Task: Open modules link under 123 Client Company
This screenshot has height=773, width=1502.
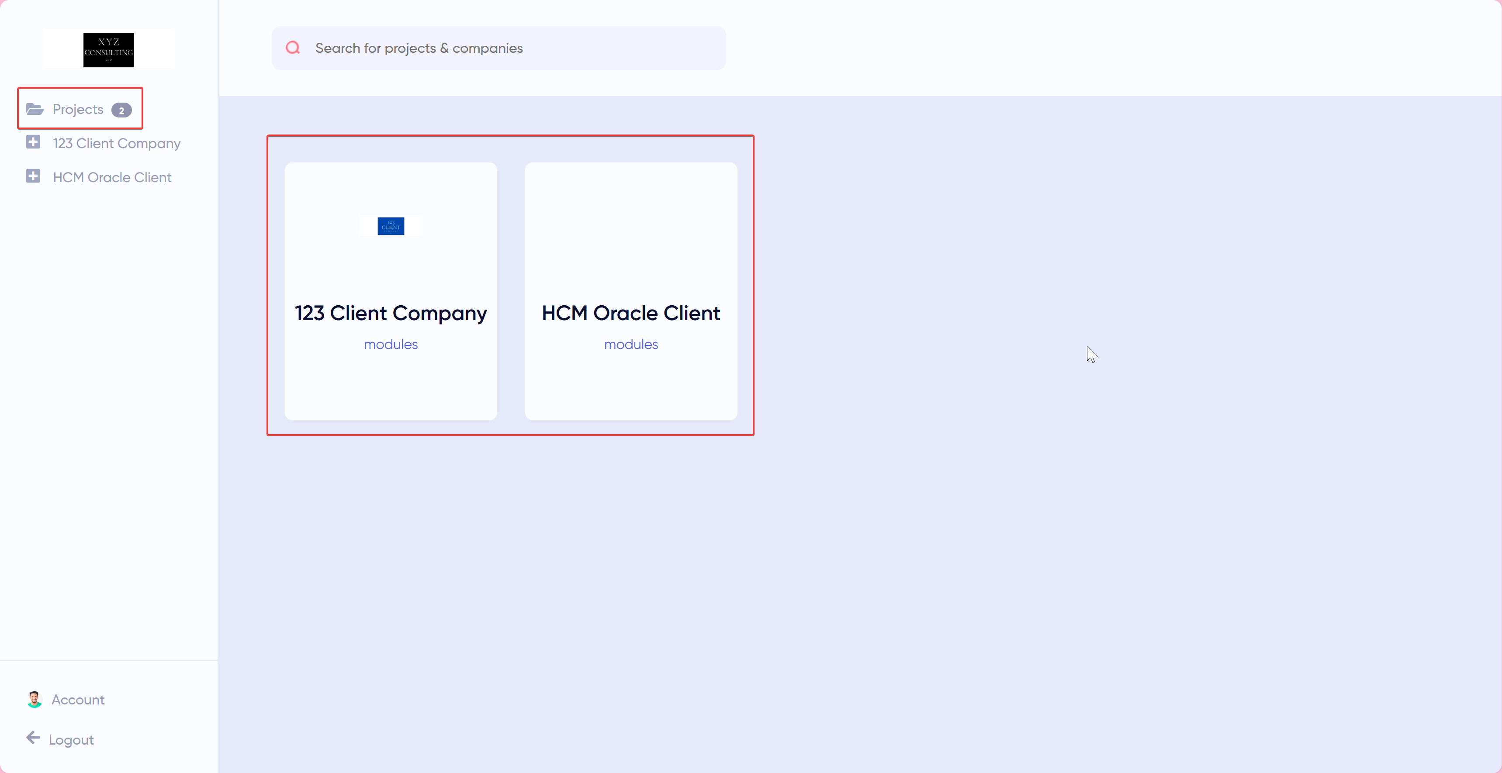Action: pos(391,345)
